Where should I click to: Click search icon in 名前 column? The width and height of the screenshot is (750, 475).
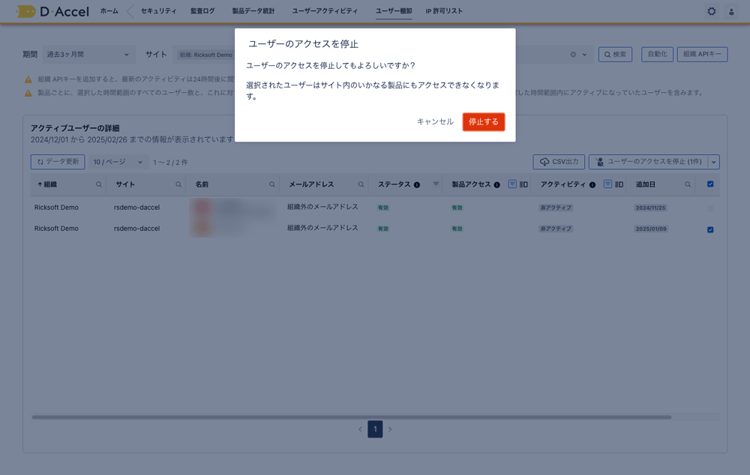point(271,184)
